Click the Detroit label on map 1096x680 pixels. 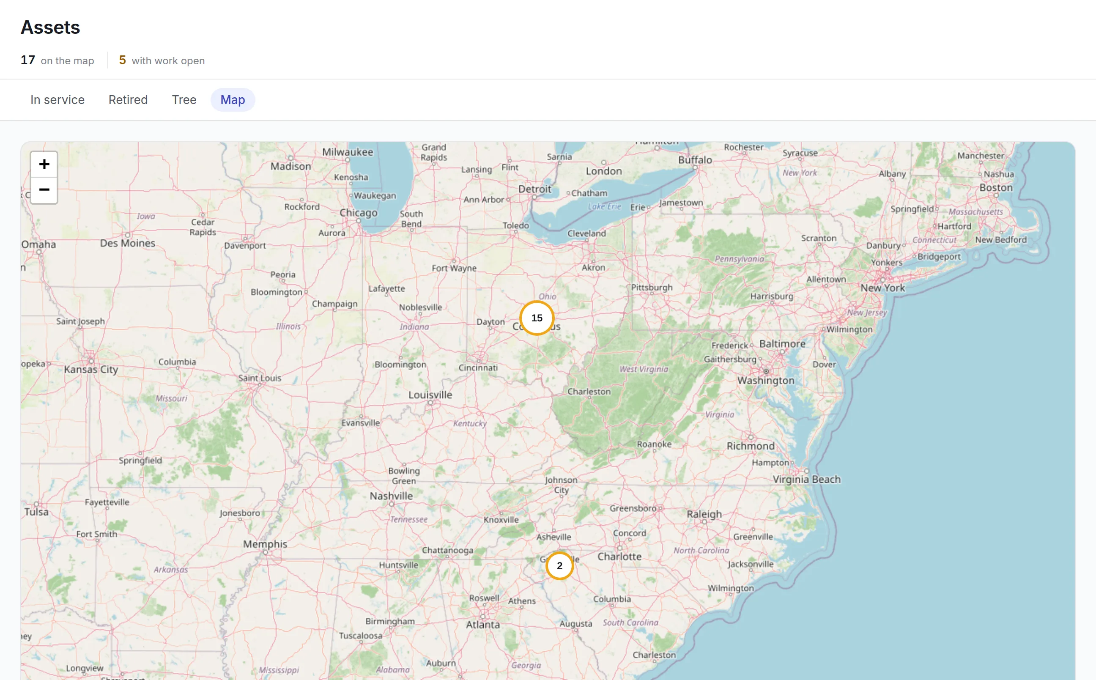pyautogui.click(x=534, y=189)
